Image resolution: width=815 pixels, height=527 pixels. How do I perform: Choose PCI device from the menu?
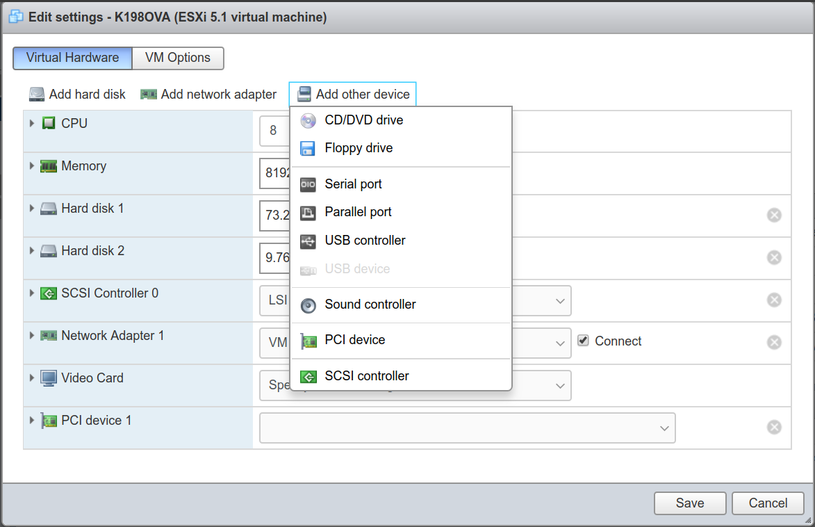[354, 339]
